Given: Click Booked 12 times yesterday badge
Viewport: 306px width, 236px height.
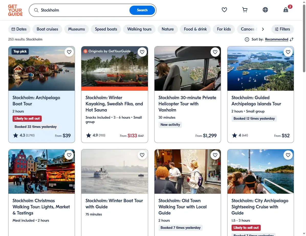Looking at the screenshot, I should (x=254, y=118).
